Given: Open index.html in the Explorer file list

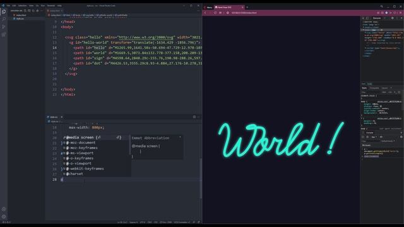Looking at the screenshot, I should [x=21, y=15].
